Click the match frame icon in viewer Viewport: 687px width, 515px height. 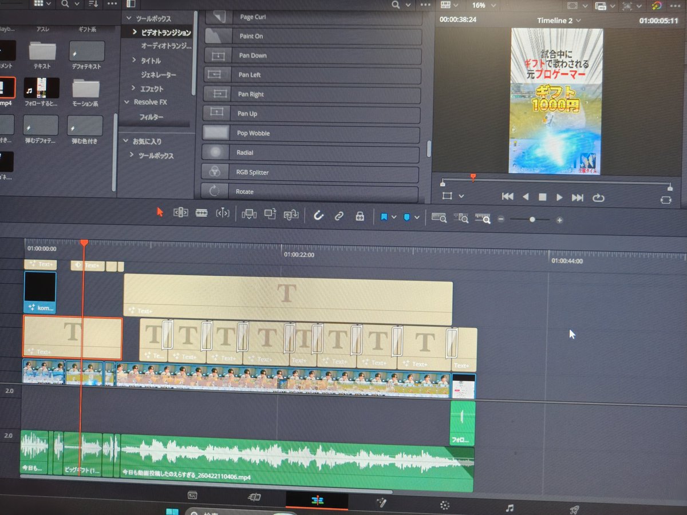(x=665, y=200)
